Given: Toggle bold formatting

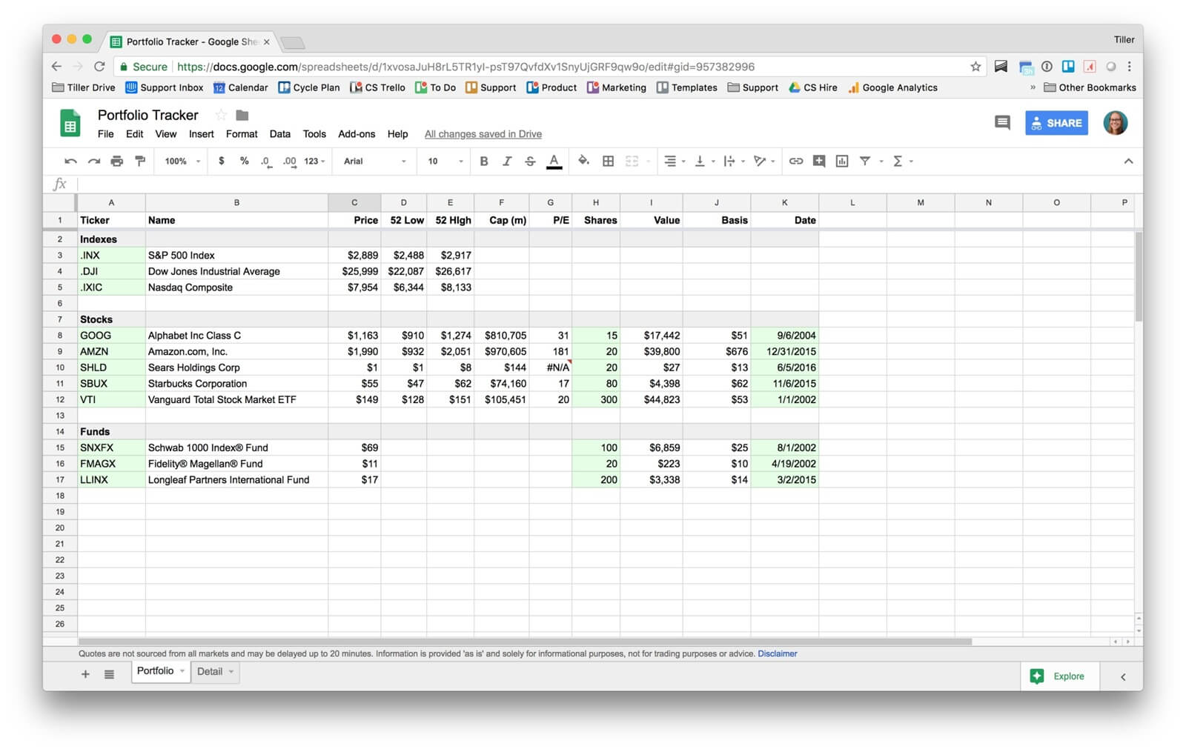Looking at the screenshot, I should [x=484, y=161].
